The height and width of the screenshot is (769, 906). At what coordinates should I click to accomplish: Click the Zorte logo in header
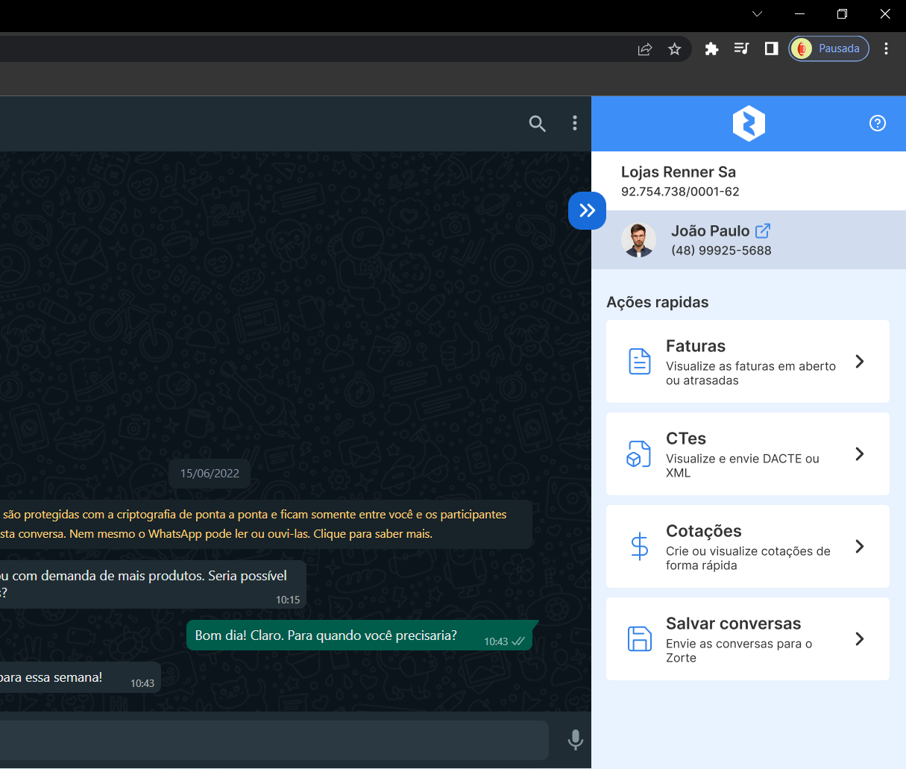749,123
